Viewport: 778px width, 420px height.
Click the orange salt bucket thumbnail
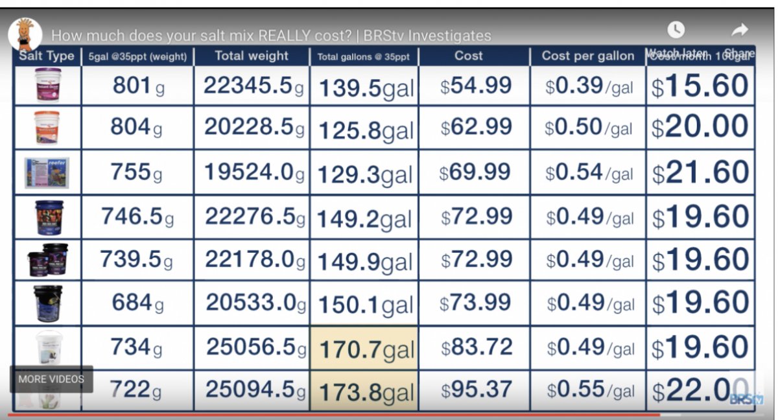[x=47, y=127]
